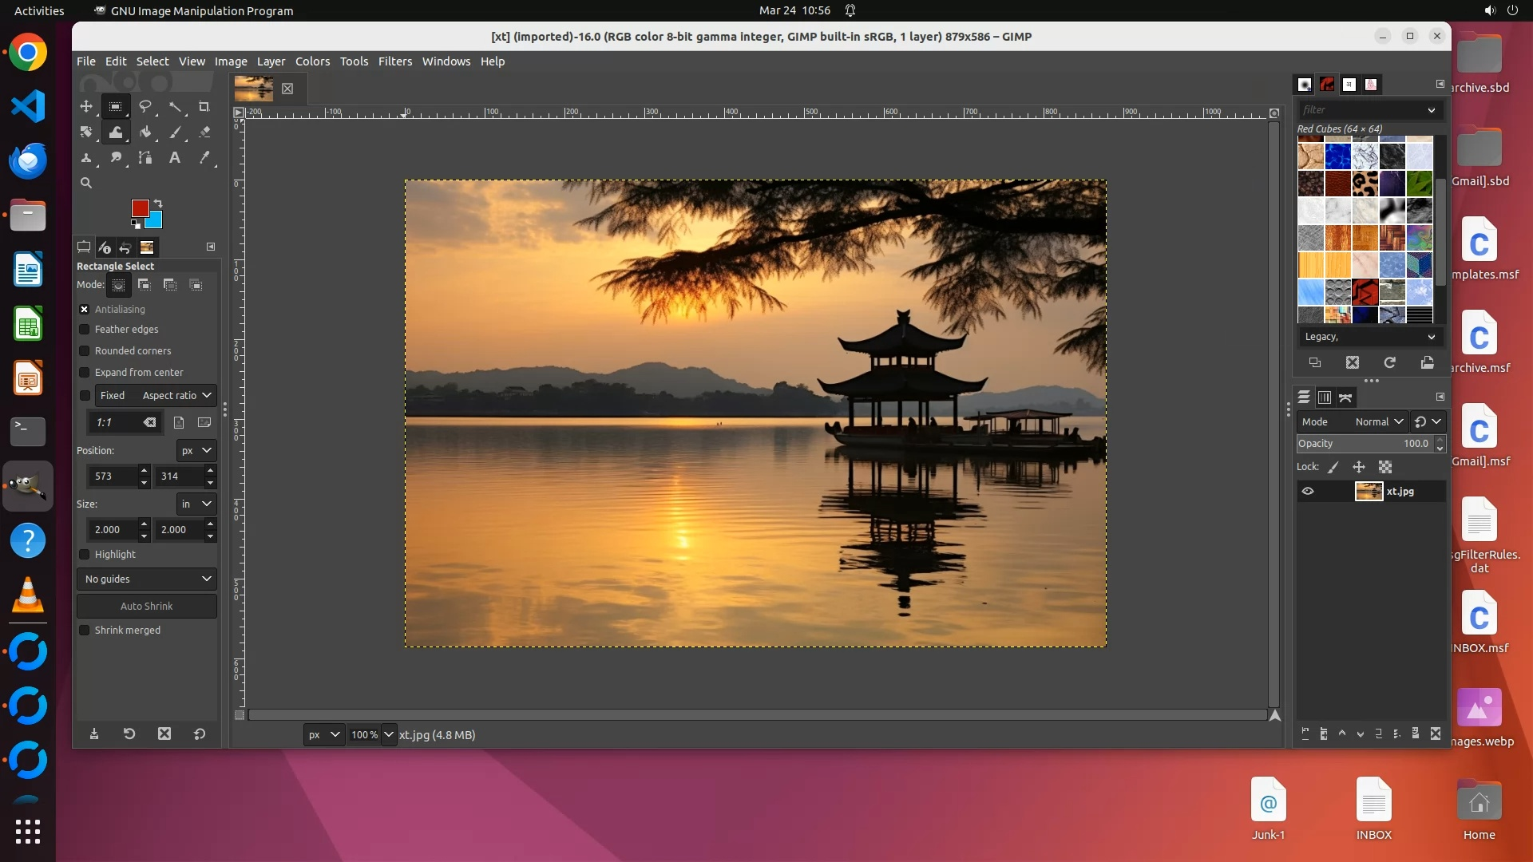Enable the Feather edges checkbox
This screenshot has width=1533, height=862.
pos(85,330)
